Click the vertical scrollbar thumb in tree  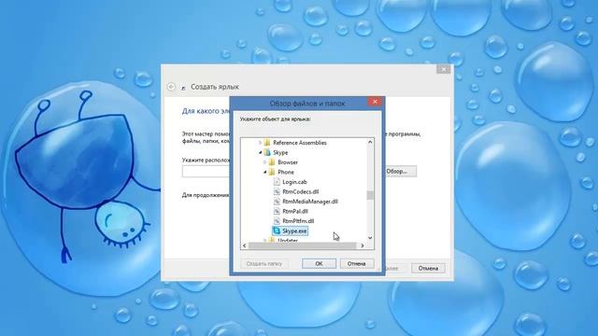pyautogui.click(x=370, y=195)
